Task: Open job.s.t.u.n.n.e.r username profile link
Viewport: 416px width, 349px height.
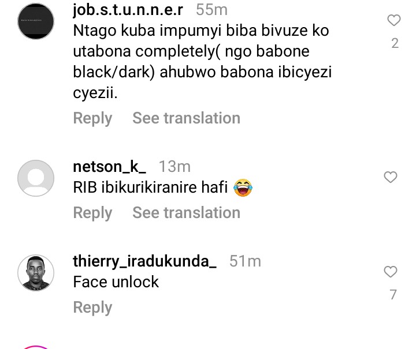Action: pyautogui.click(x=128, y=10)
